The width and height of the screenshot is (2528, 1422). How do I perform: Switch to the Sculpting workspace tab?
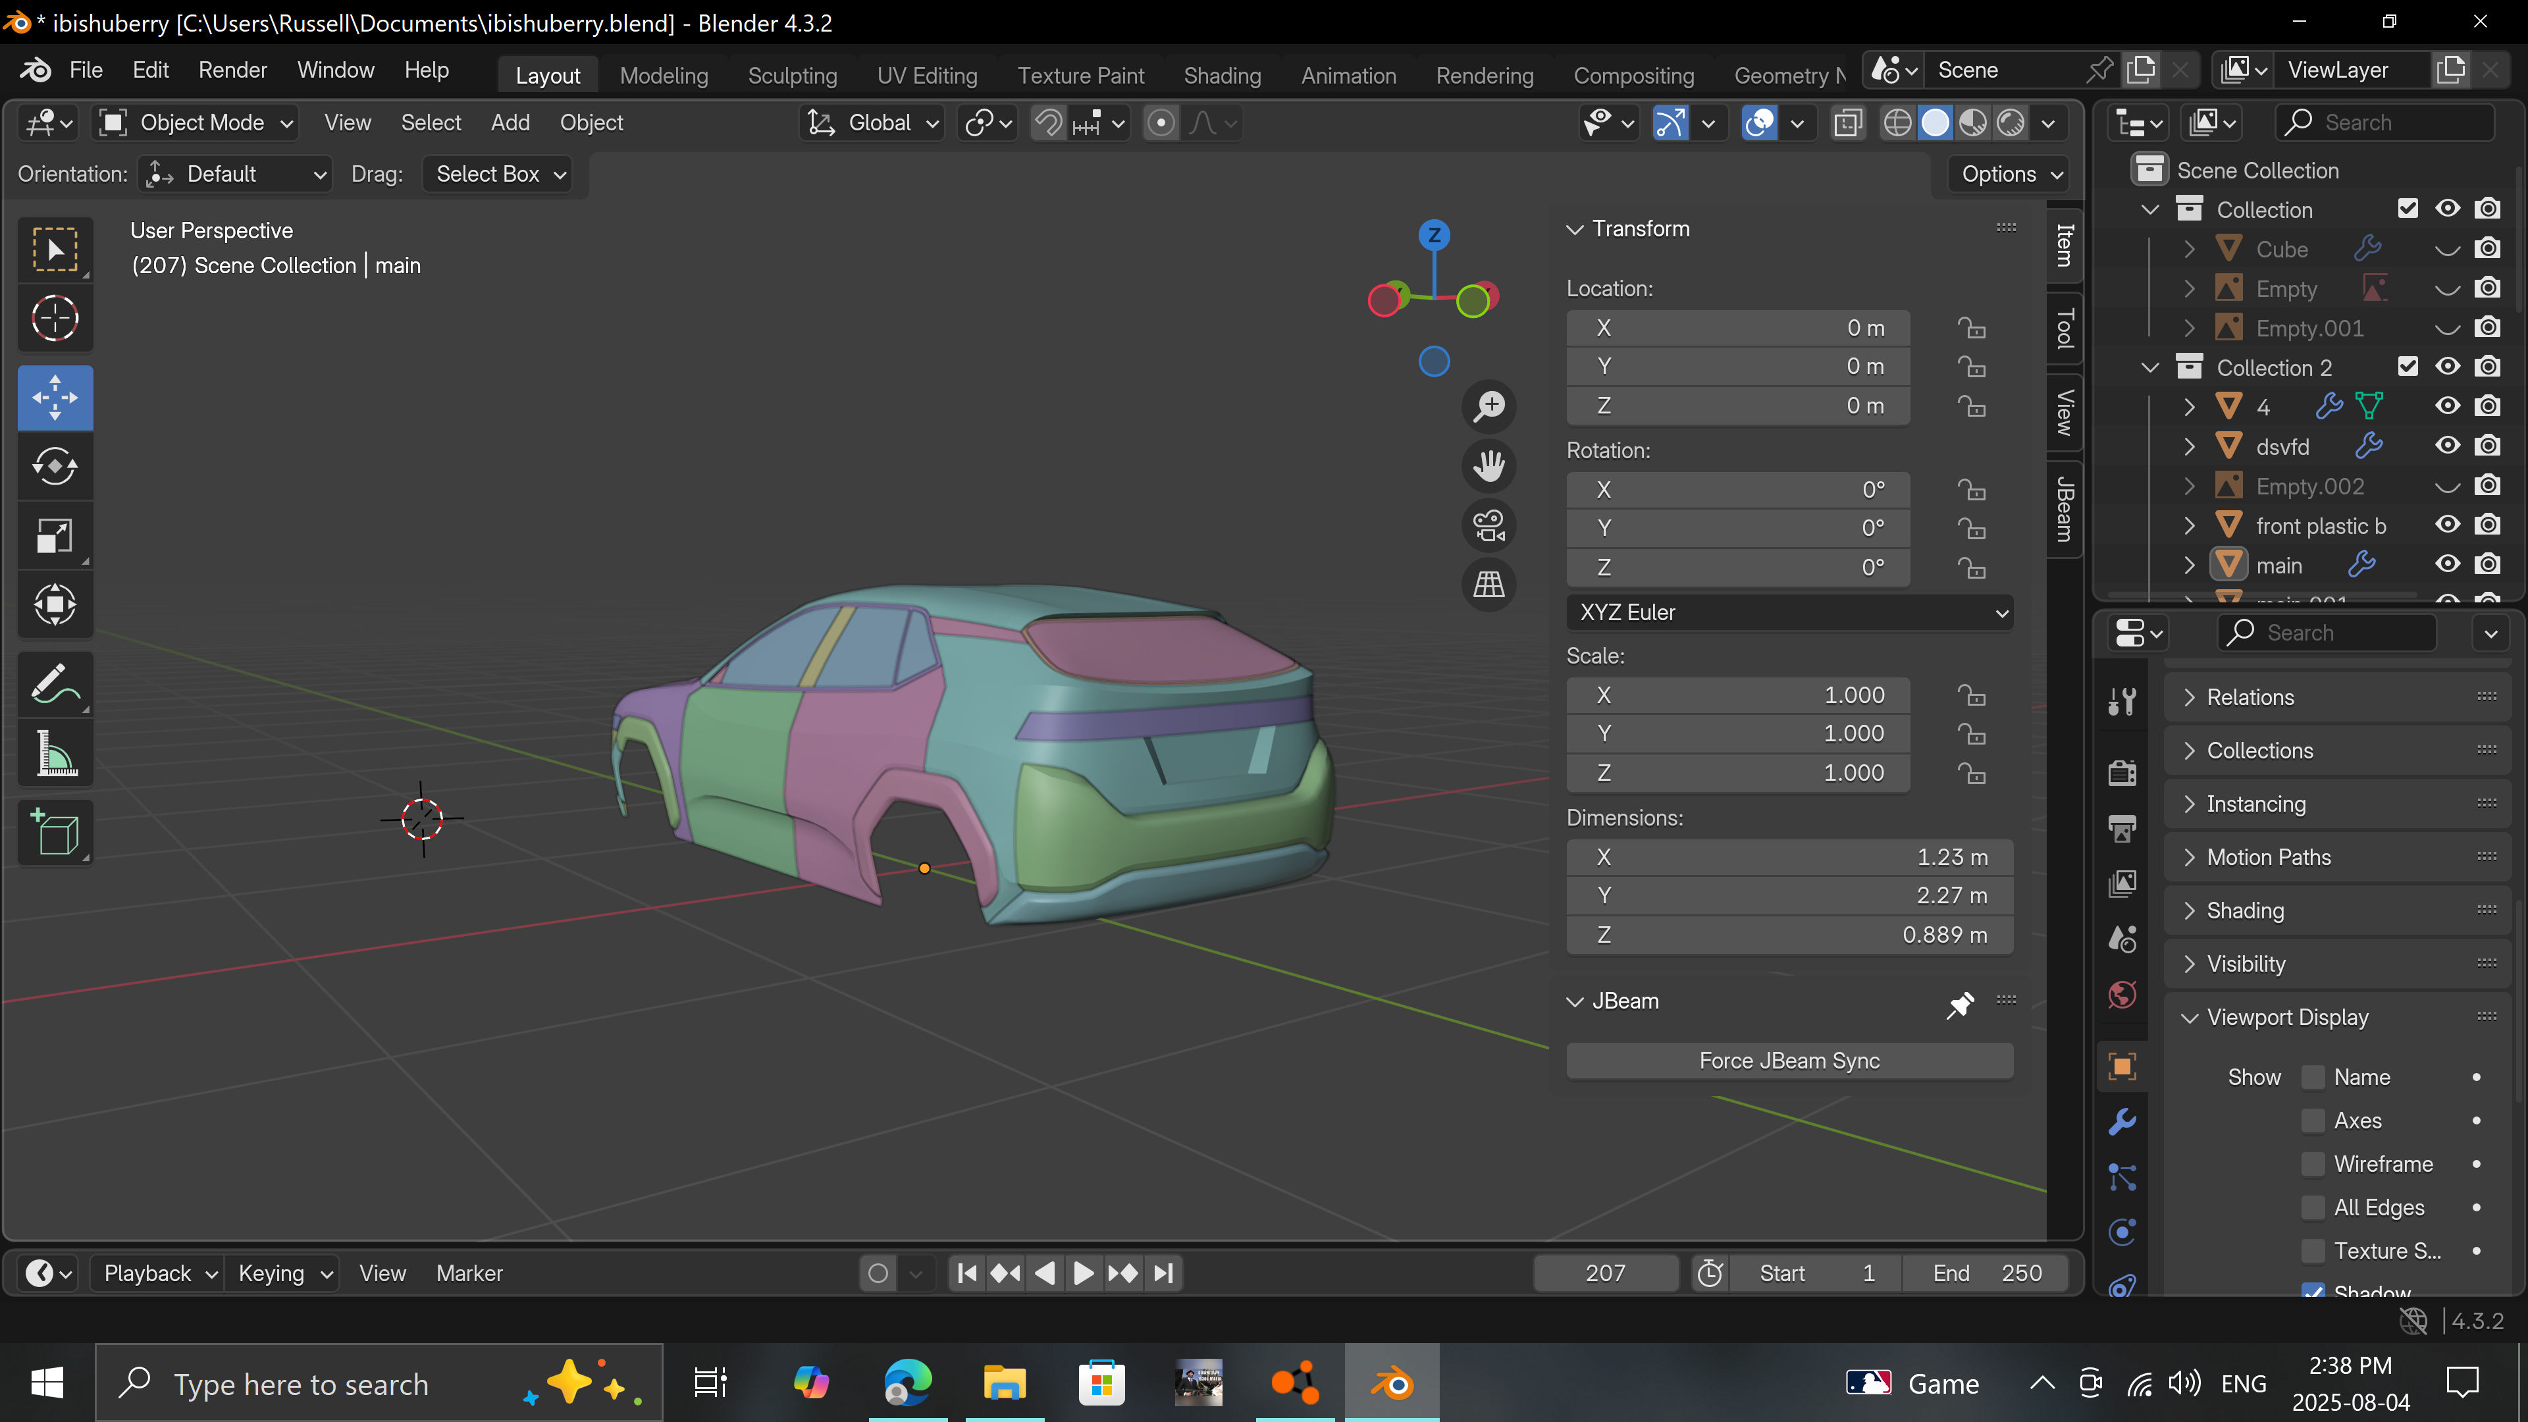point(792,76)
